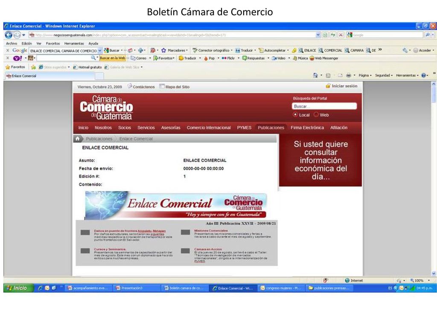Open the Google toolbar search box dropdown
This screenshot has height=327, width=437.
point(100,51)
